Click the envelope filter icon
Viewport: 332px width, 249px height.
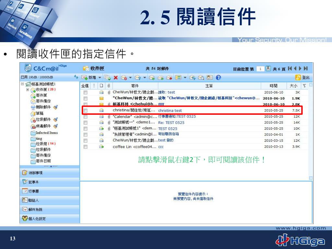tap(138, 77)
